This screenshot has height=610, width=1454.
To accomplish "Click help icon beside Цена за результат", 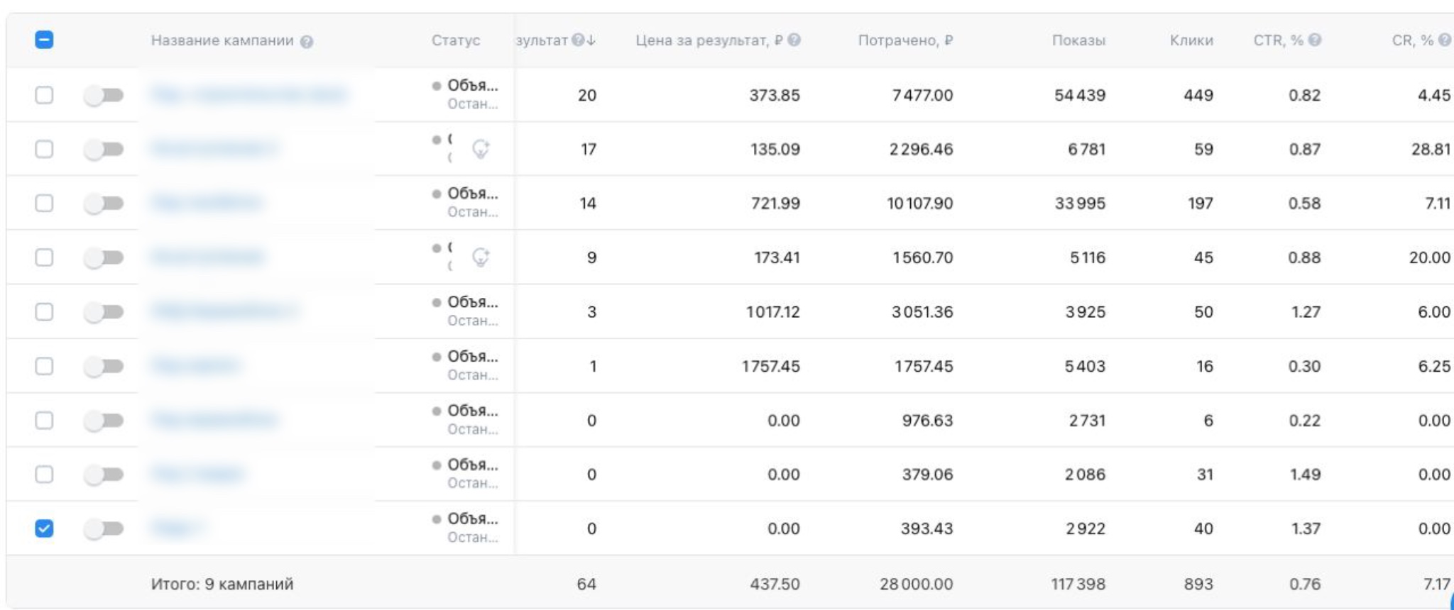I will [x=794, y=40].
